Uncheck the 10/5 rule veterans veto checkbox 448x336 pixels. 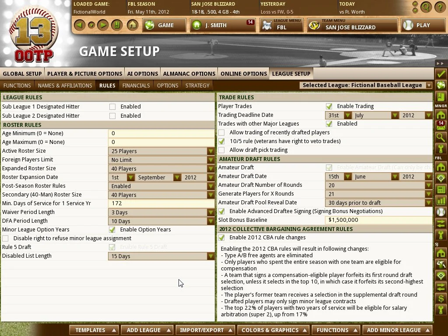tap(221, 141)
